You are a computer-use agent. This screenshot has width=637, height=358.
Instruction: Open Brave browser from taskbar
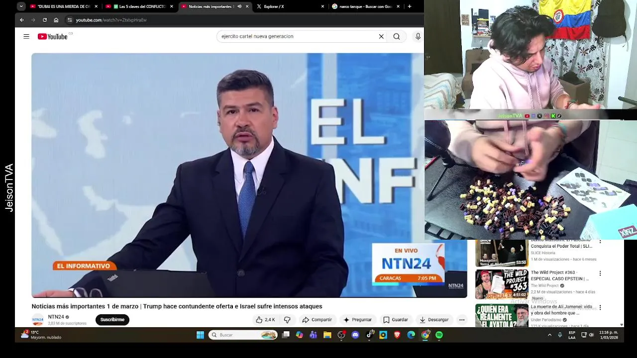point(397,335)
